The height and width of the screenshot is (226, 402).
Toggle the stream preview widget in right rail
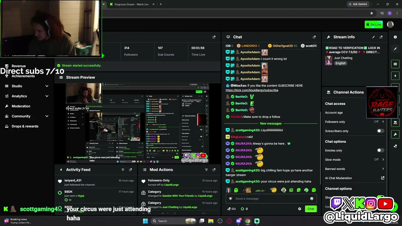coord(395,64)
